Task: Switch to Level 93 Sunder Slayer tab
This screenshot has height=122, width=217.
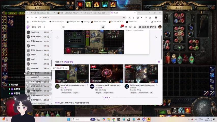Action: pyautogui.click(x=96, y=13)
